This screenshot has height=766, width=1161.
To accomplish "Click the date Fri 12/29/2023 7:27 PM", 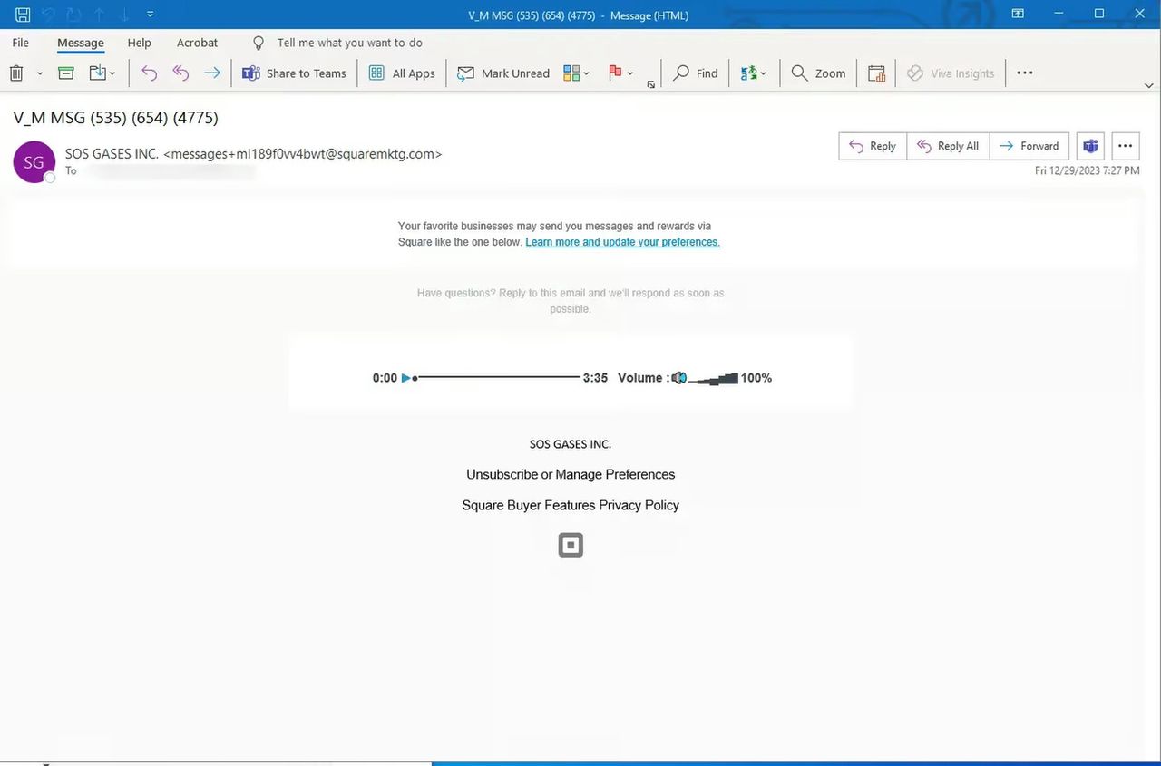I will click(x=1087, y=170).
